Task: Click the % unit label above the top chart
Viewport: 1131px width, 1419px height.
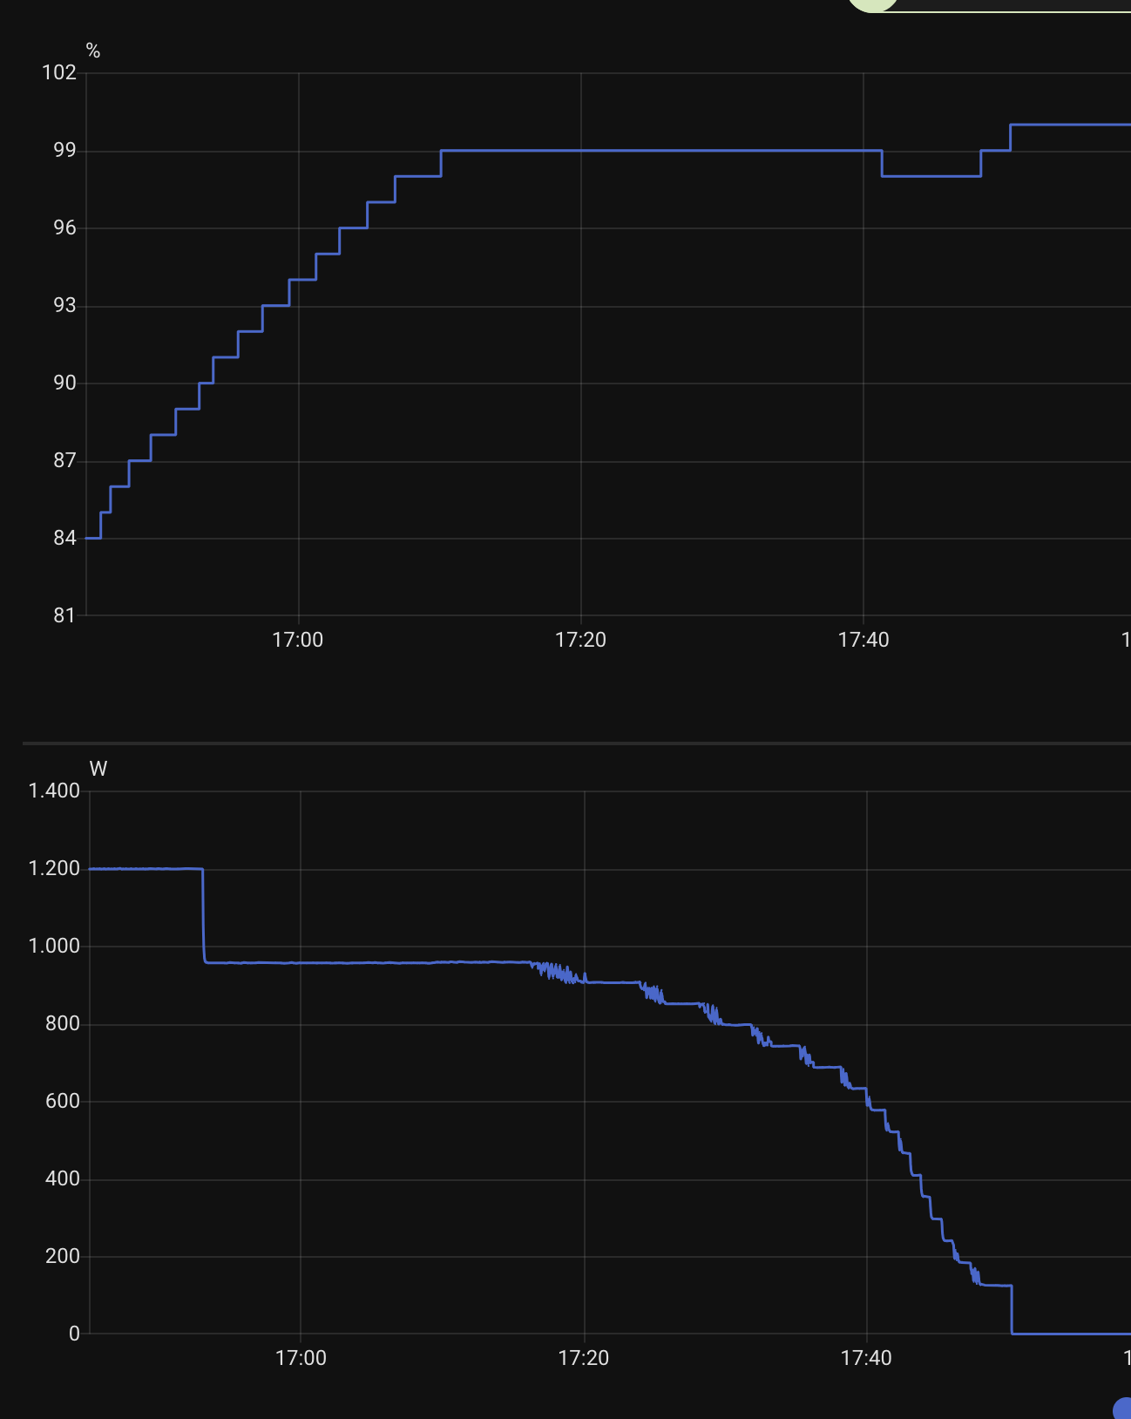Action: (x=93, y=51)
